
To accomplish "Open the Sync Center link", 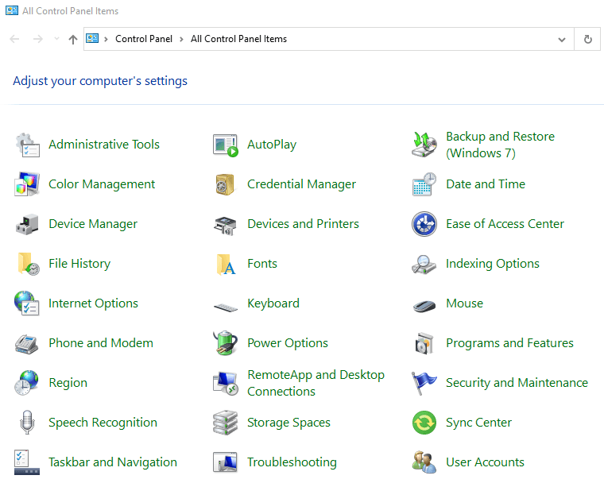I will pos(478,423).
